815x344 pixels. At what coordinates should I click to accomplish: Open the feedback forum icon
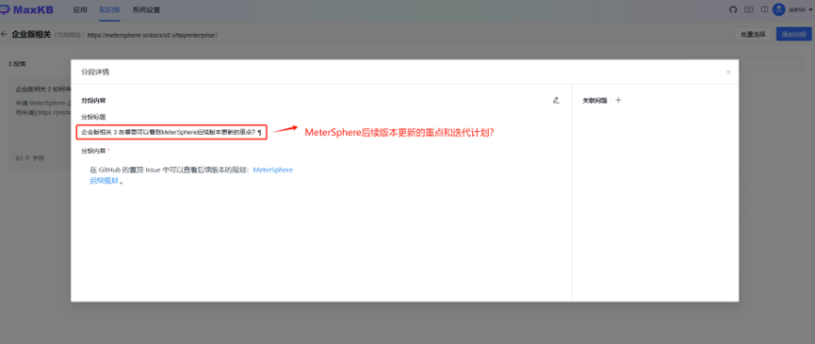(764, 9)
